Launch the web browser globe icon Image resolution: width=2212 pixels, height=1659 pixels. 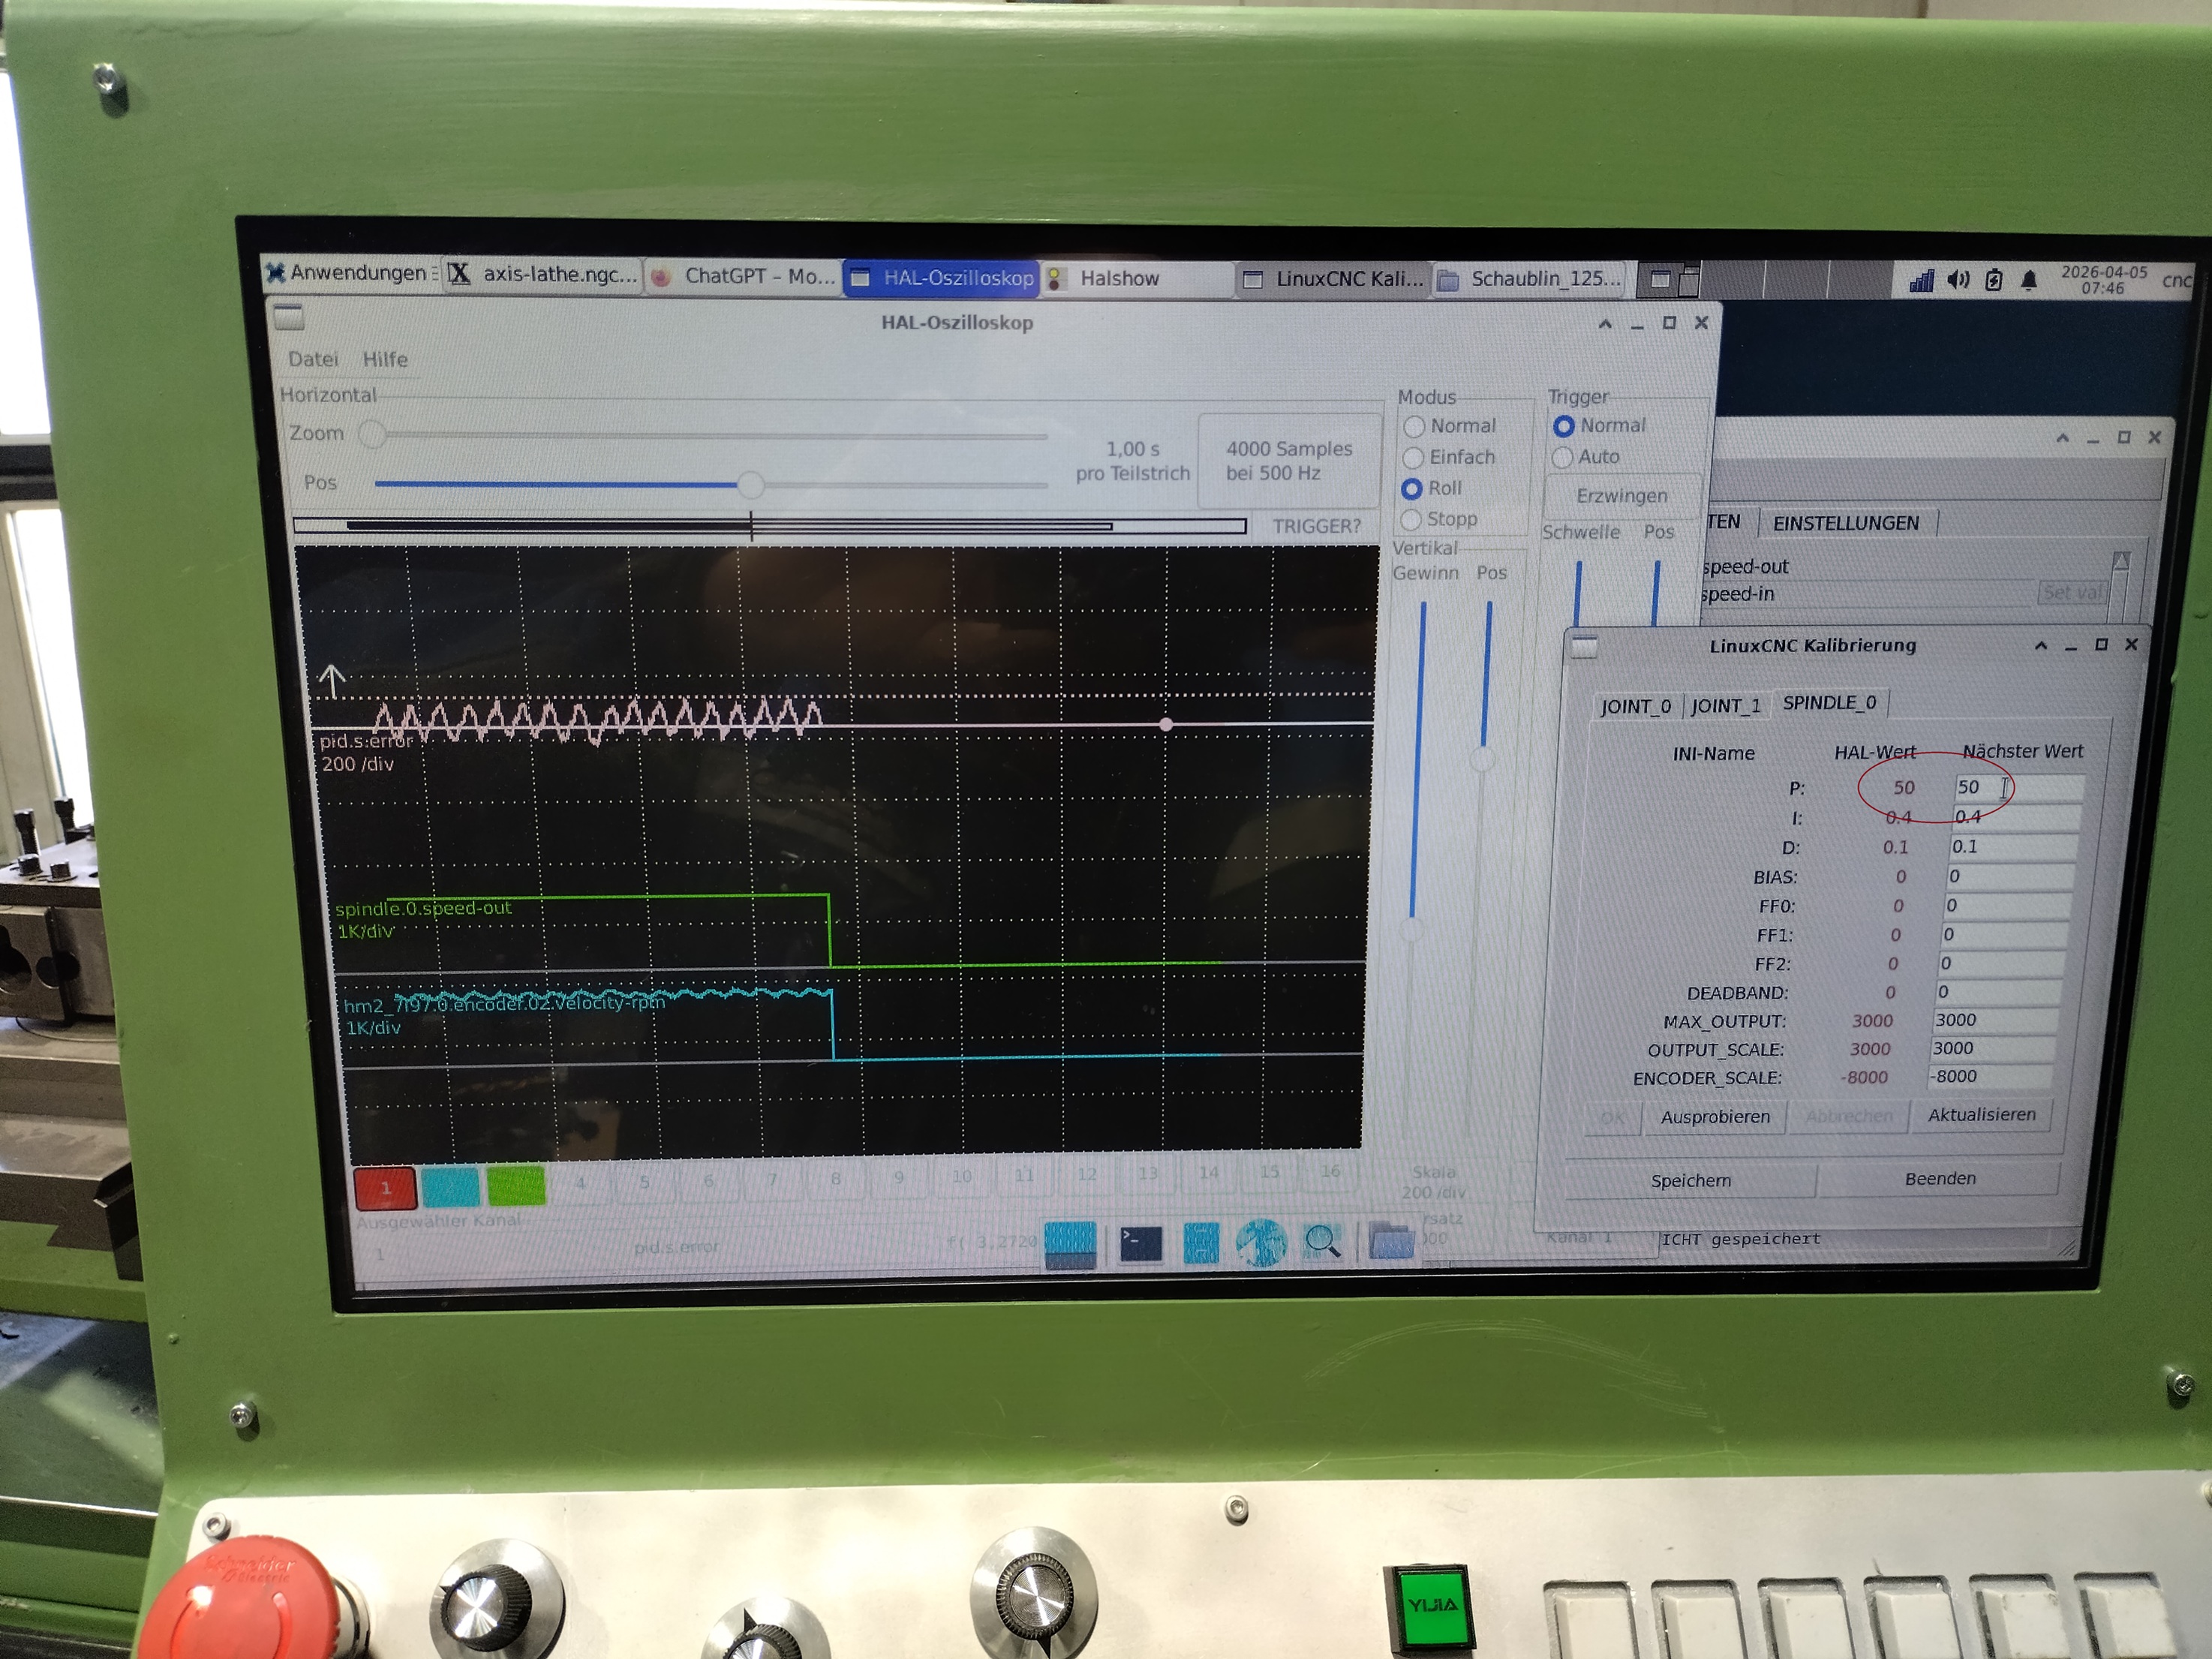tap(1261, 1243)
